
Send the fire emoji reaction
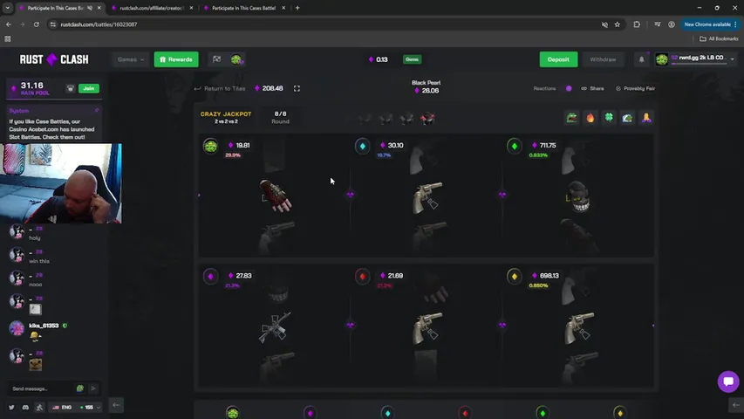coord(590,118)
